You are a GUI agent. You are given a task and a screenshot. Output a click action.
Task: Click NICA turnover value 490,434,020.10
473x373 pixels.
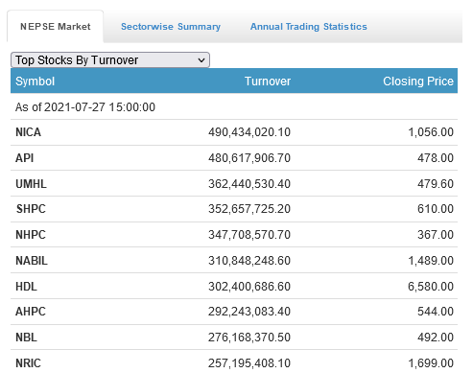click(x=249, y=132)
